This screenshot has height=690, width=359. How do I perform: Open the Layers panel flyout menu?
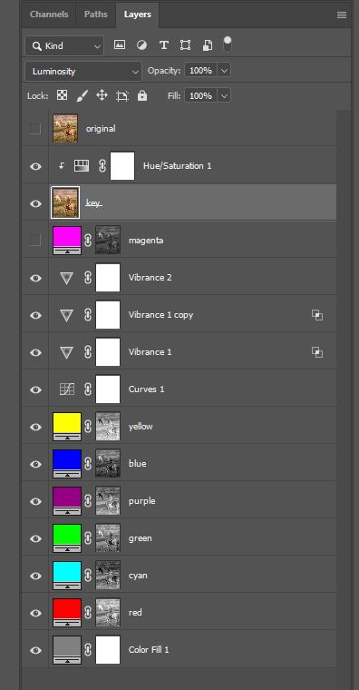(342, 15)
